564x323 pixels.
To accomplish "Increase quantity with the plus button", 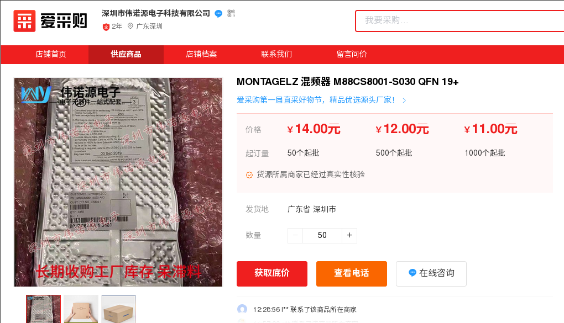I will 349,235.
